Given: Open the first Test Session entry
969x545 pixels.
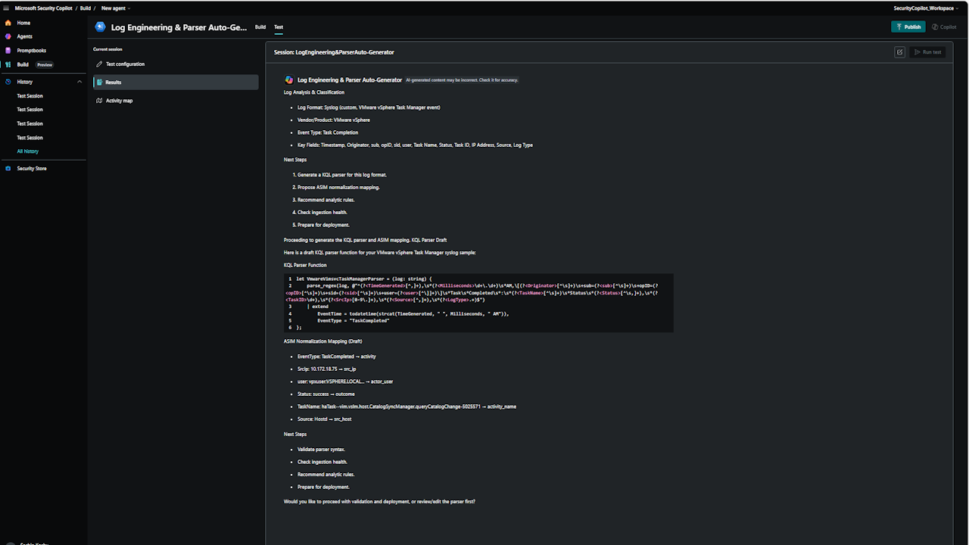Looking at the screenshot, I should coord(30,96).
